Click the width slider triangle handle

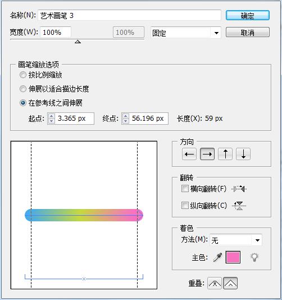[x=78, y=42]
